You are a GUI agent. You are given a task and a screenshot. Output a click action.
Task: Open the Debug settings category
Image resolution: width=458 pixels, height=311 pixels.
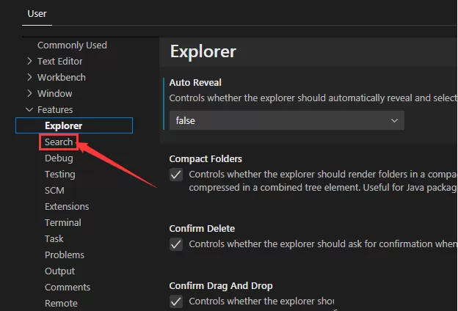click(x=59, y=158)
